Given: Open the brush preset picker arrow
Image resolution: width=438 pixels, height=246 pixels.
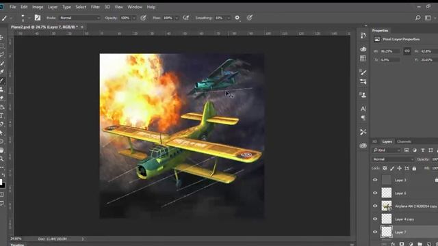Looking at the screenshot, I should 29,18.
